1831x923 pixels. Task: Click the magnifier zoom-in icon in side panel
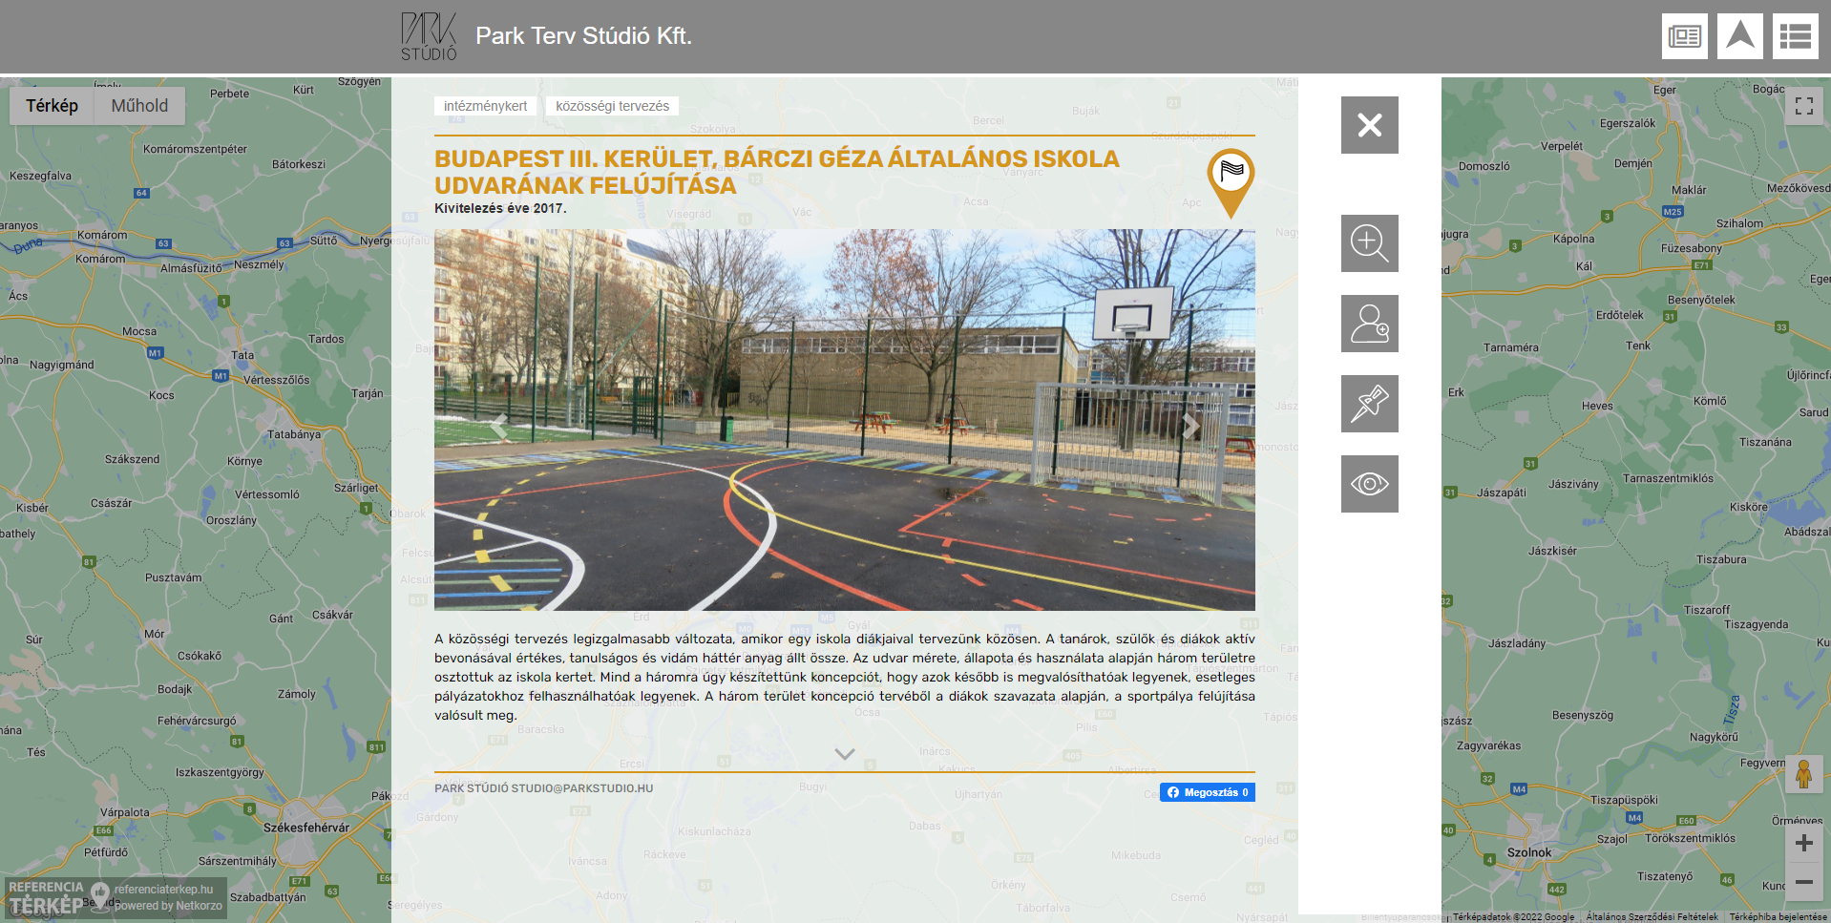[x=1369, y=243]
